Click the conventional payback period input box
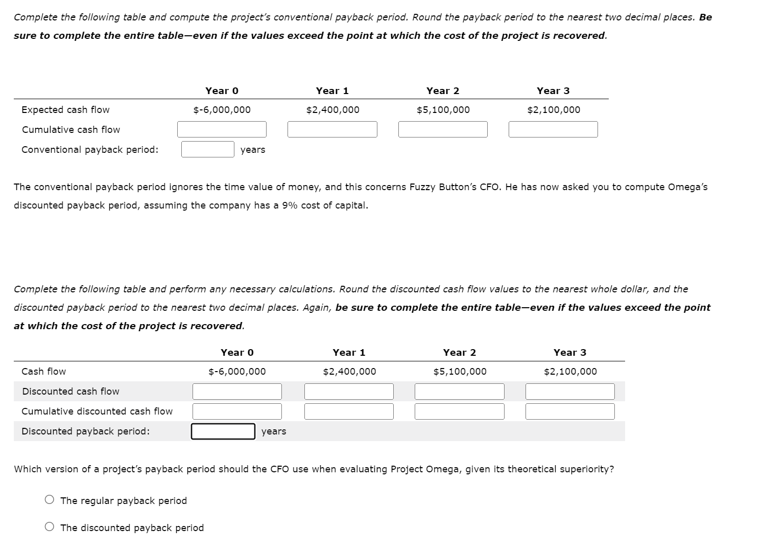 pyautogui.click(x=207, y=149)
